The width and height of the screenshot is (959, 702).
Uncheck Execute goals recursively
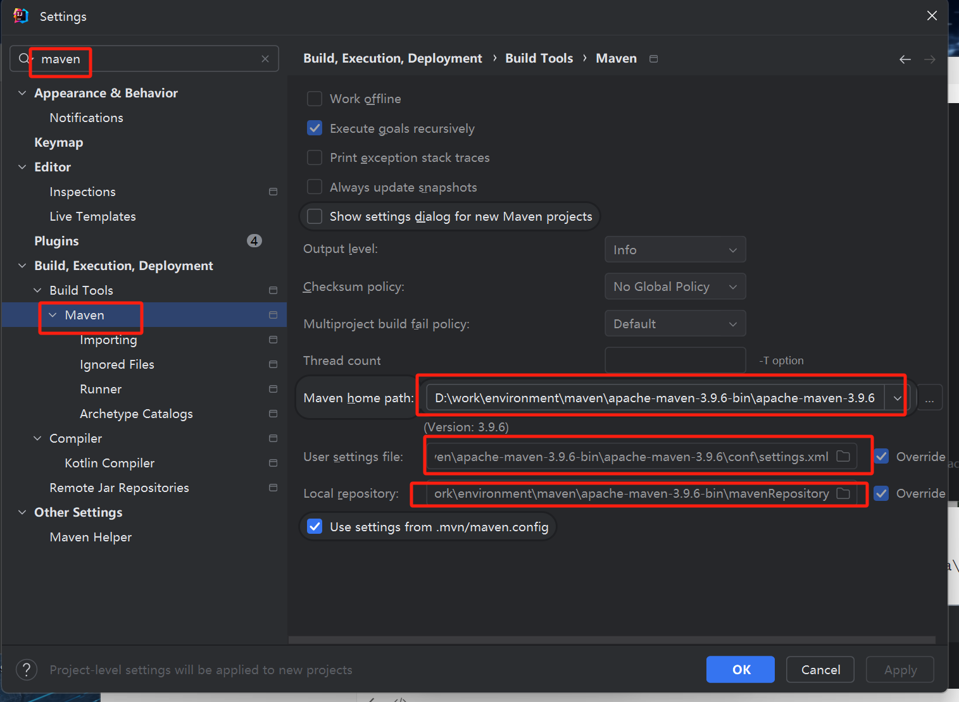point(315,128)
